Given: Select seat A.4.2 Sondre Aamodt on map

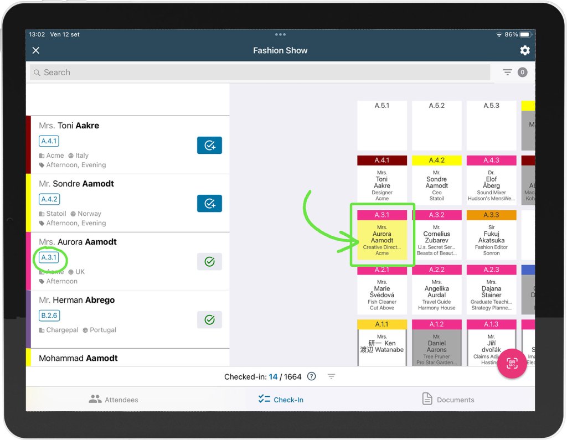Looking at the screenshot, I should coord(436,180).
